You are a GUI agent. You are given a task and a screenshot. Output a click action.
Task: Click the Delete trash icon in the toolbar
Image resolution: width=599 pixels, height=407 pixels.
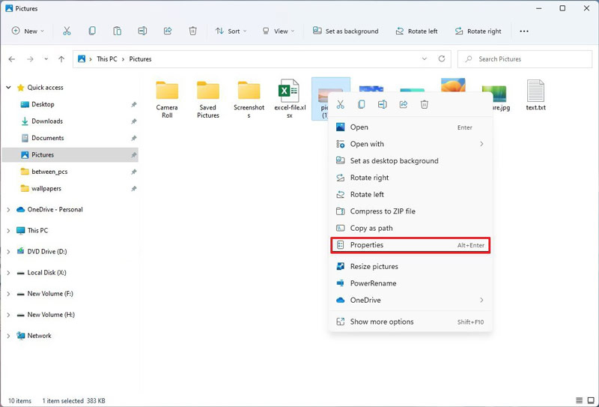click(x=193, y=31)
